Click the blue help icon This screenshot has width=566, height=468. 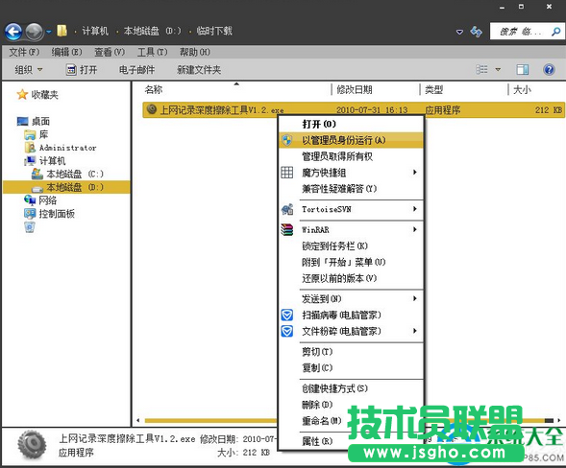[549, 69]
